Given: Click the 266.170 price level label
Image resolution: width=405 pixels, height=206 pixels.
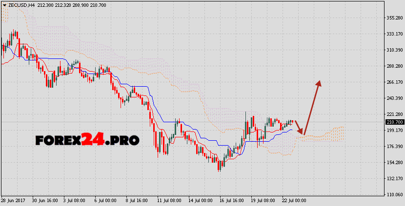Looking at the screenshot, I should tap(394, 82).
